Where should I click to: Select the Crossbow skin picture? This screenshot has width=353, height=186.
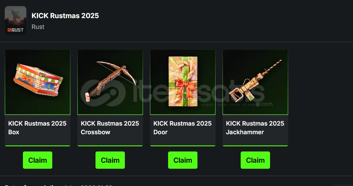pos(110,82)
